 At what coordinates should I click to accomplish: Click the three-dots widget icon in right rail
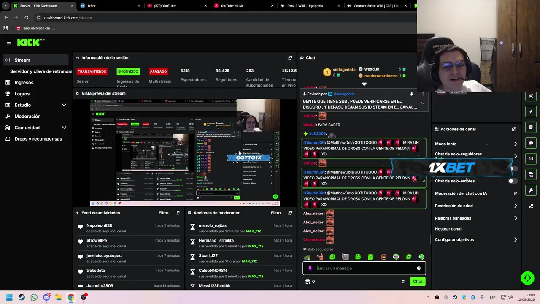point(531,206)
